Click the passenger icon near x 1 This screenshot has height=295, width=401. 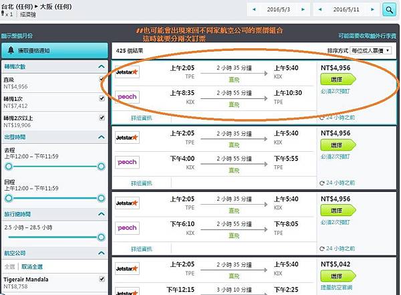click(3, 13)
